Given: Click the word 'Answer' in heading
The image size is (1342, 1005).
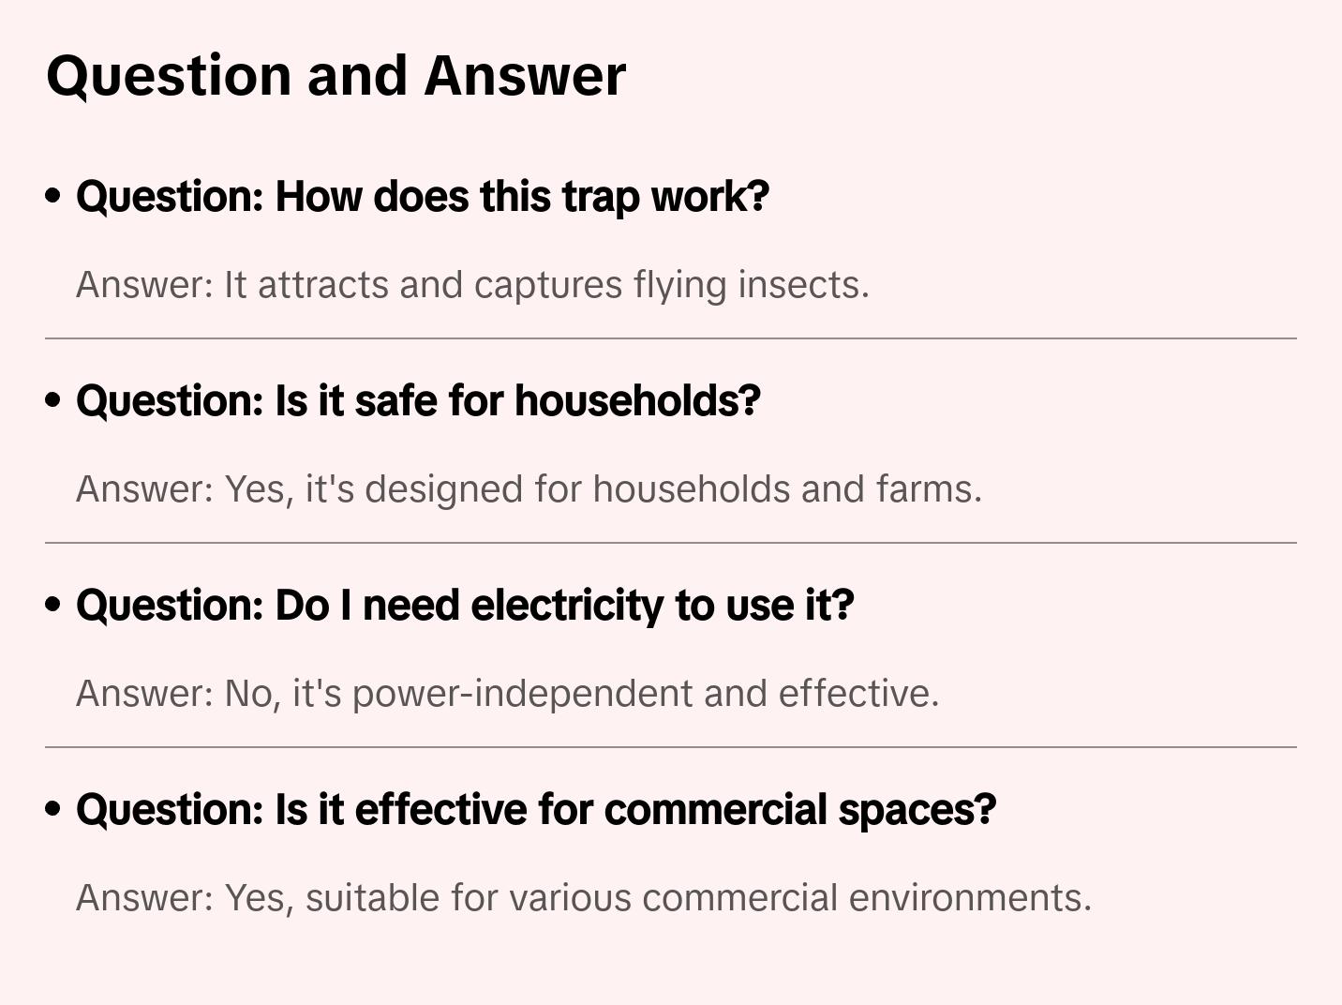Looking at the screenshot, I should [x=525, y=75].
